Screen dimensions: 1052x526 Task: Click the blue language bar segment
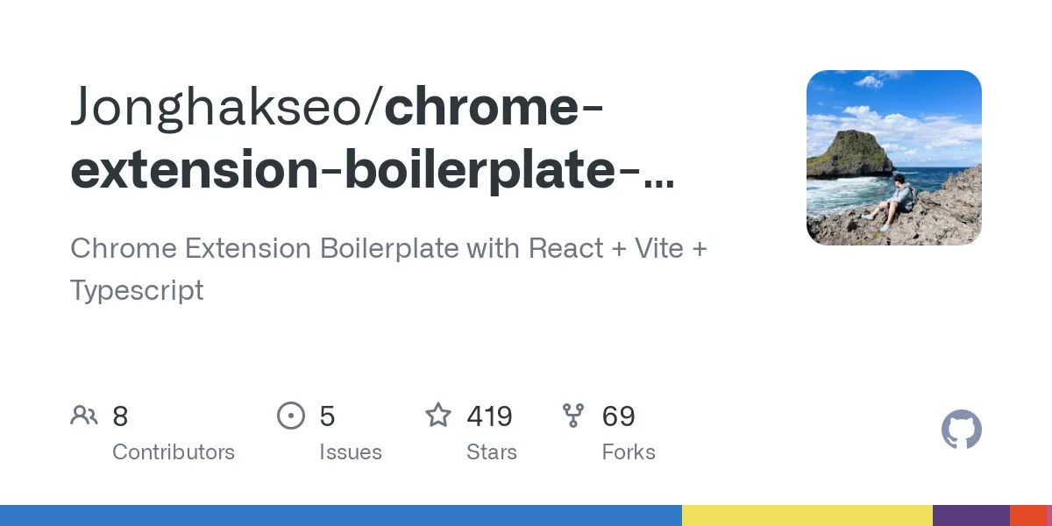click(x=340, y=515)
